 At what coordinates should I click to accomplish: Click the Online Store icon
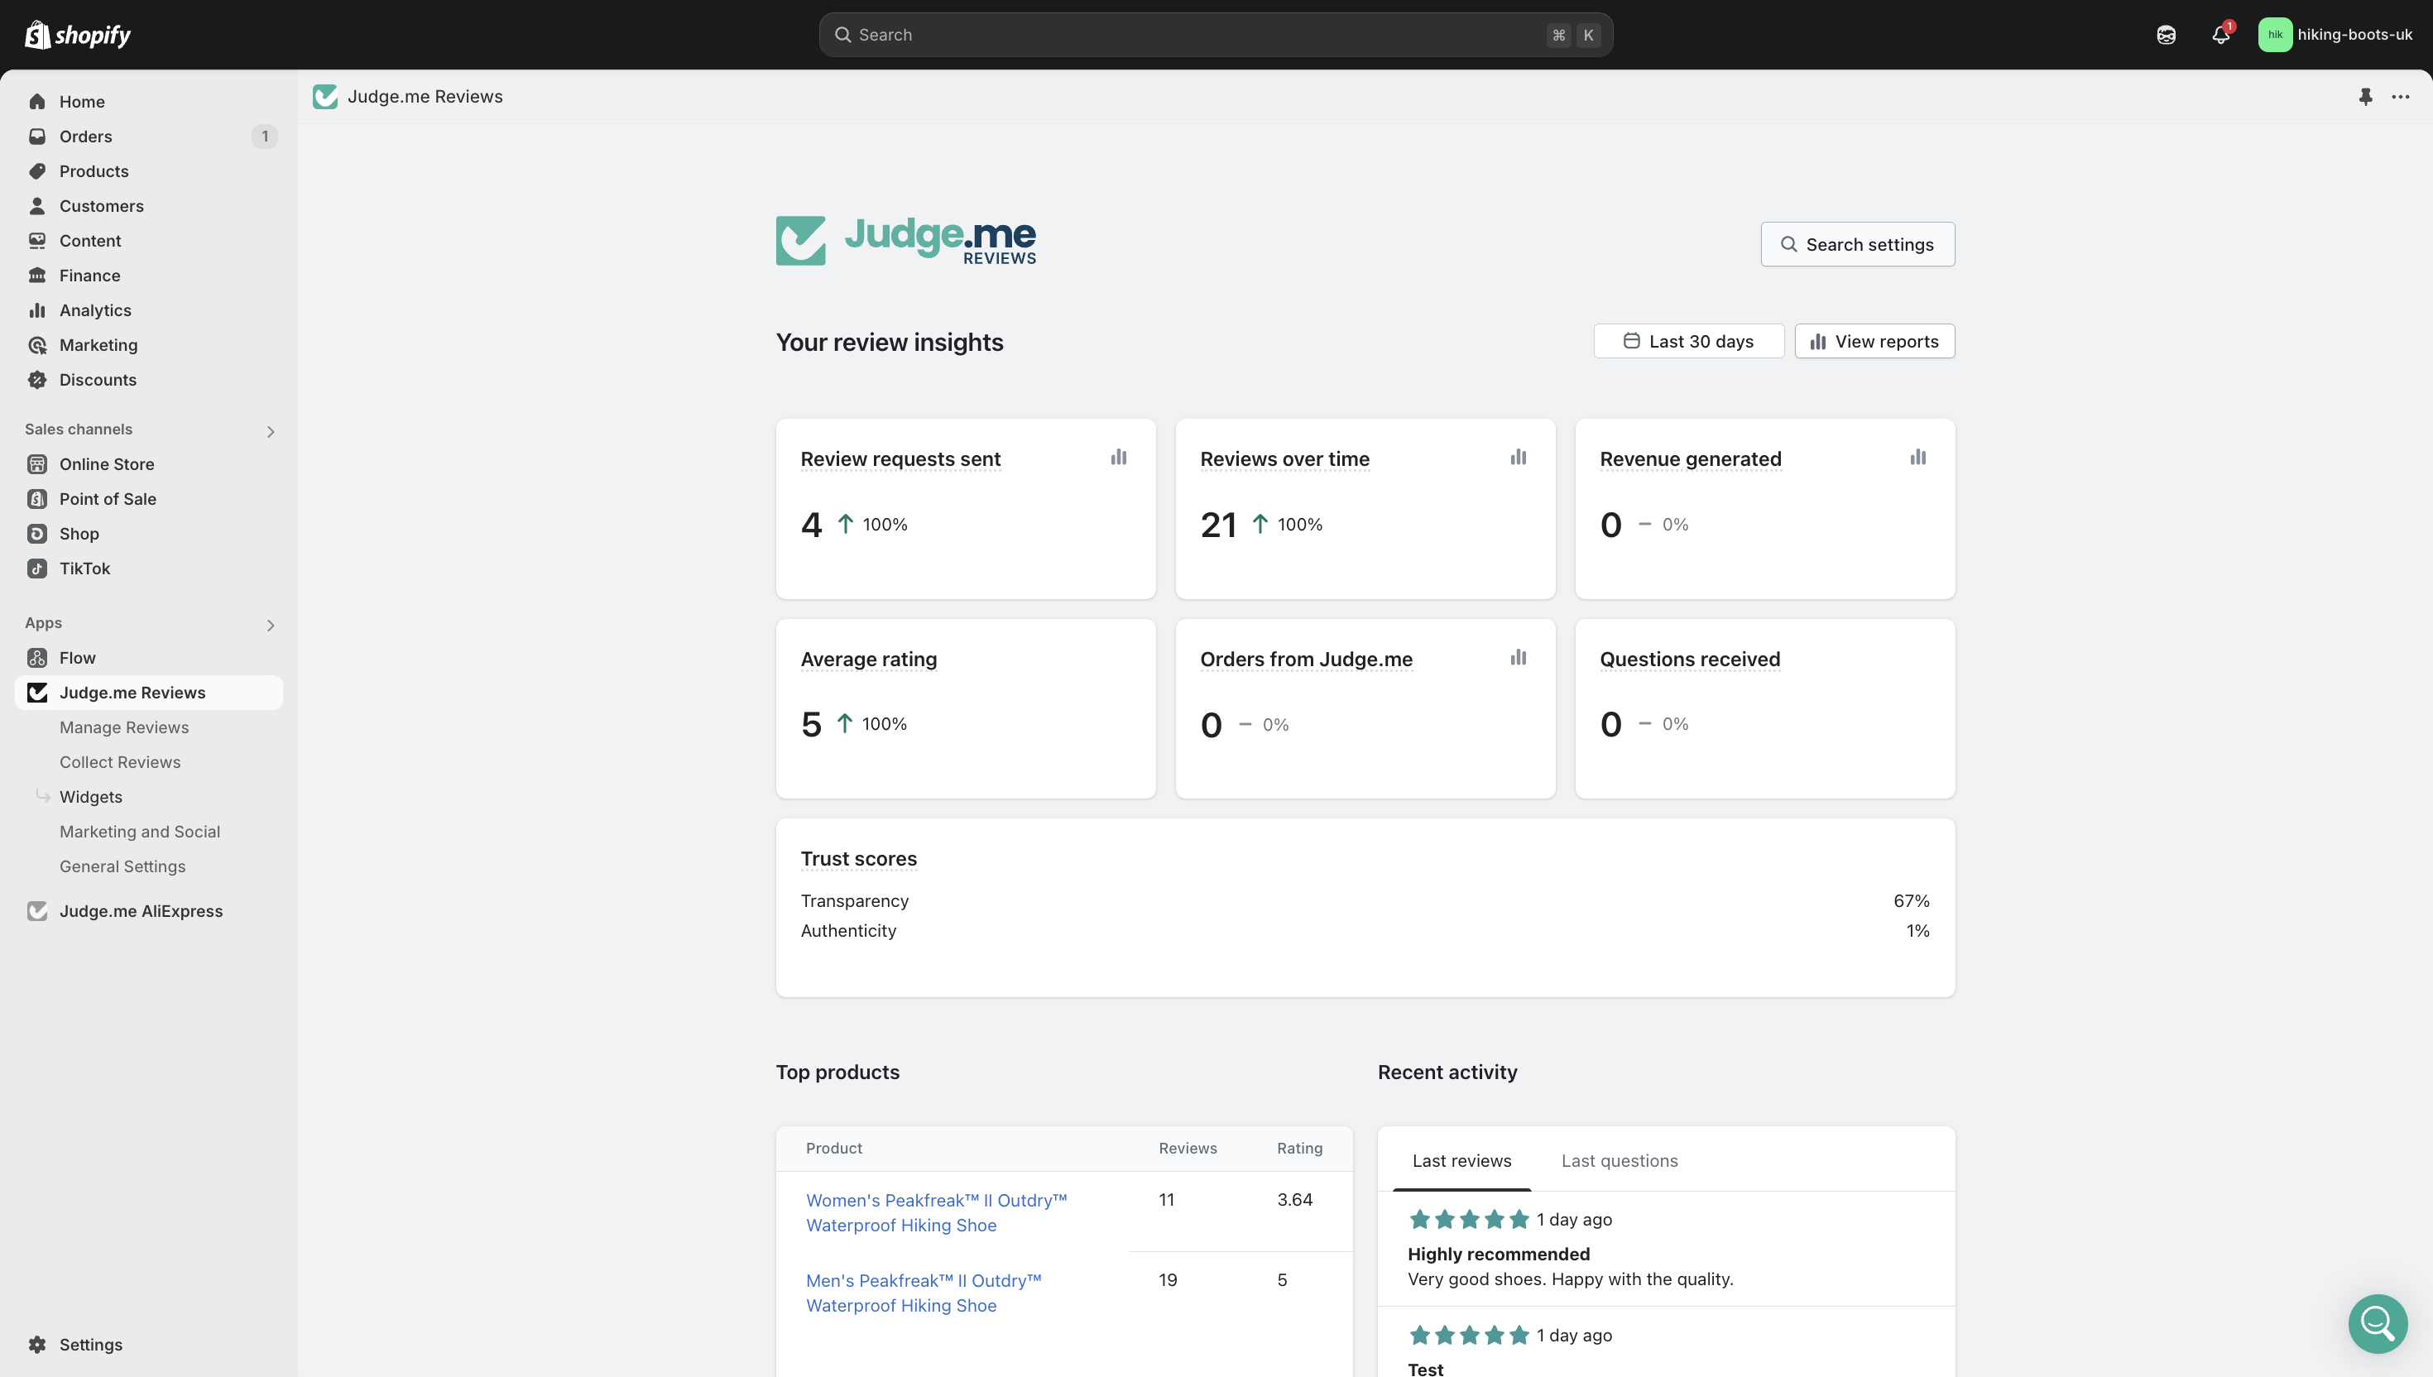(x=37, y=464)
